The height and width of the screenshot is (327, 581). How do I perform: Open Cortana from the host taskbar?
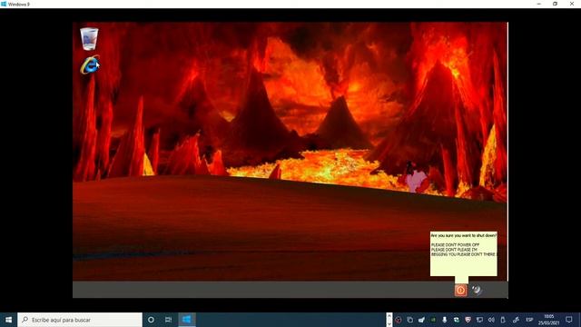click(151, 320)
